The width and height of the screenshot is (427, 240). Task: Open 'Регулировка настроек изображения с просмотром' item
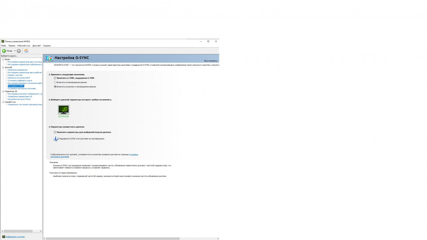pyautogui.click(x=25, y=94)
